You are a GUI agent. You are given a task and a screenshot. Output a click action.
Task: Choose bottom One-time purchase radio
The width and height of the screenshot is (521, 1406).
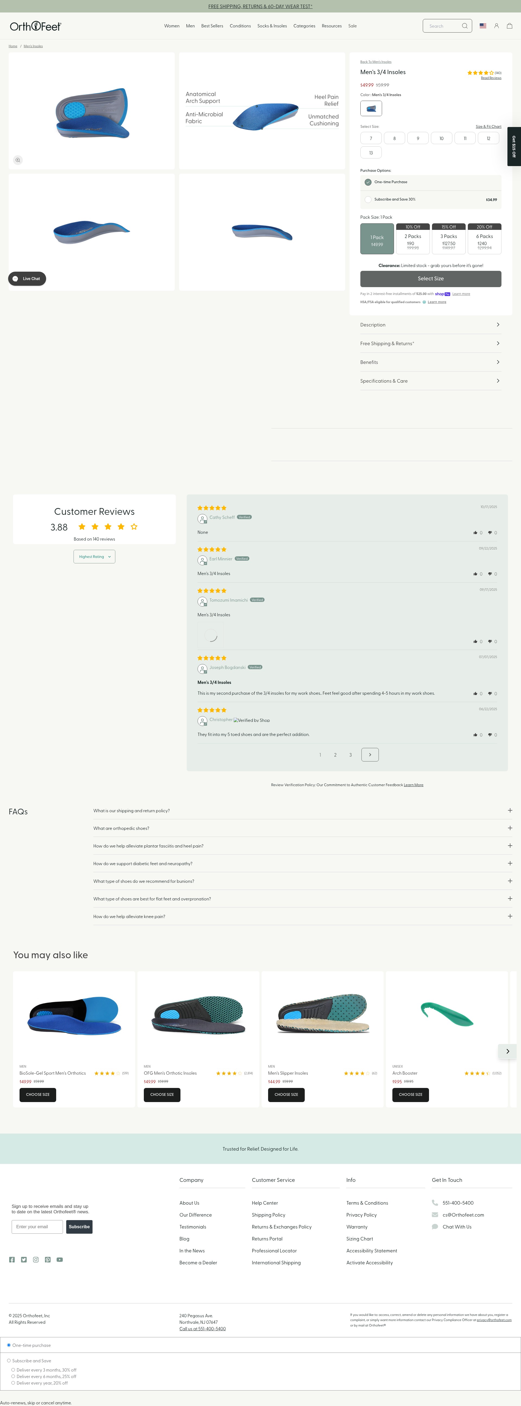9,1345
